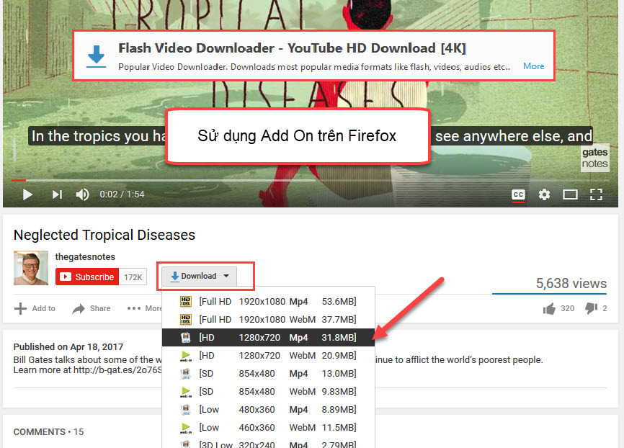Play the video
624x448 pixels.
27,194
